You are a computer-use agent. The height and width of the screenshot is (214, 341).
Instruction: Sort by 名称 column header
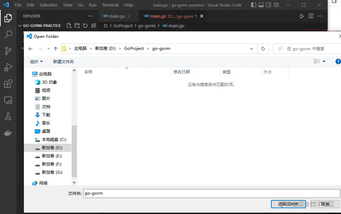[x=88, y=72]
